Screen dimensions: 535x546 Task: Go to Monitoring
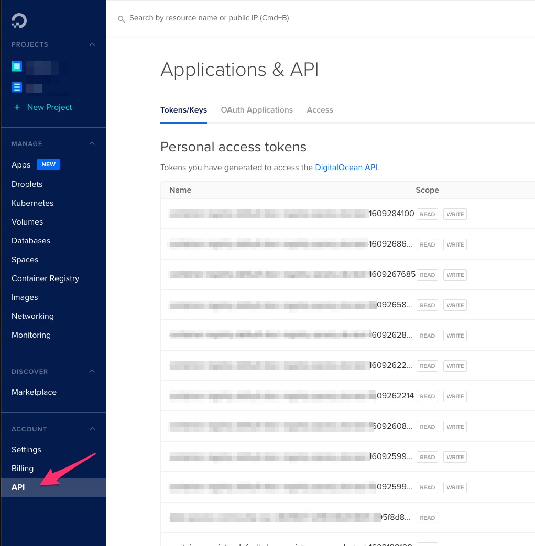pyautogui.click(x=31, y=335)
